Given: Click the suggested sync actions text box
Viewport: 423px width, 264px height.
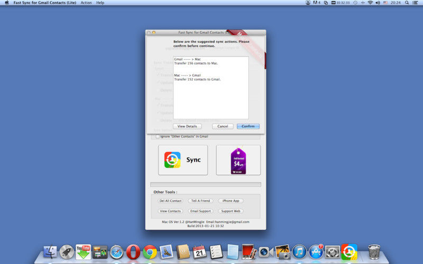Looking at the screenshot, I should click(x=211, y=88).
